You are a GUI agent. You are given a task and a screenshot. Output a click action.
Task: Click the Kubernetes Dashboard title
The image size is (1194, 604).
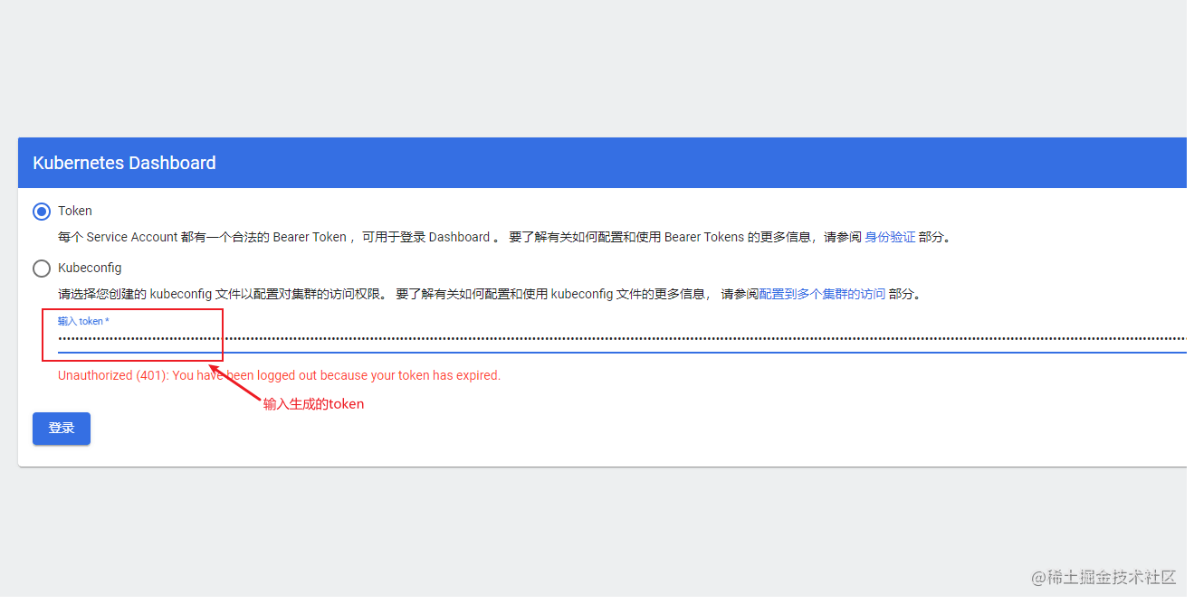pyautogui.click(x=124, y=163)
